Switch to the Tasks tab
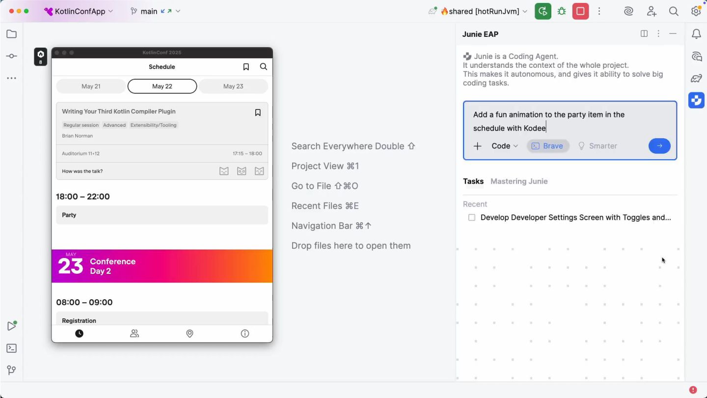The height and width of the screenshot is (398, 707). [473, 181]
